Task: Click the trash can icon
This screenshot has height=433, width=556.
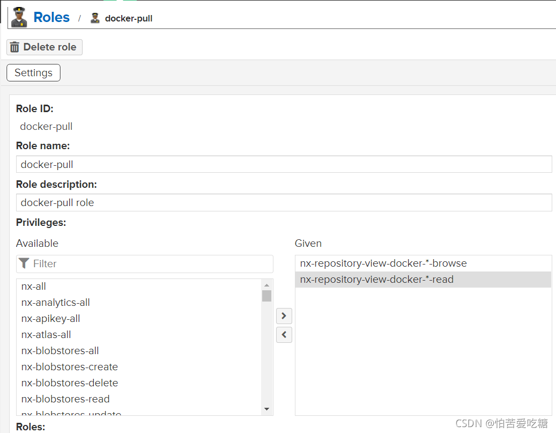Action: coord(14,47)
